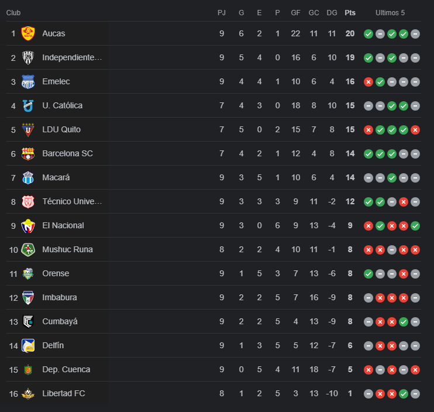Click the Pts column header
The image size is (434, 412).
click(x=350, y=12)
